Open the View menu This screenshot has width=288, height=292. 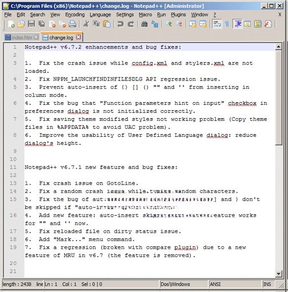tap(55, 15)
